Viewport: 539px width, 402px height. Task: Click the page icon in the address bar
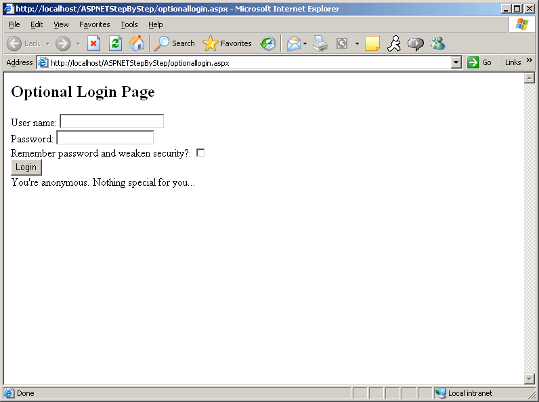43,62
